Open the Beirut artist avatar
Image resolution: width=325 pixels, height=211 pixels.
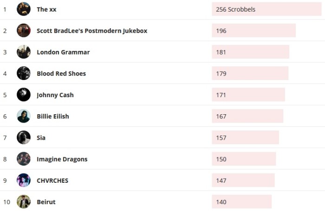click(x=24, y=202)
